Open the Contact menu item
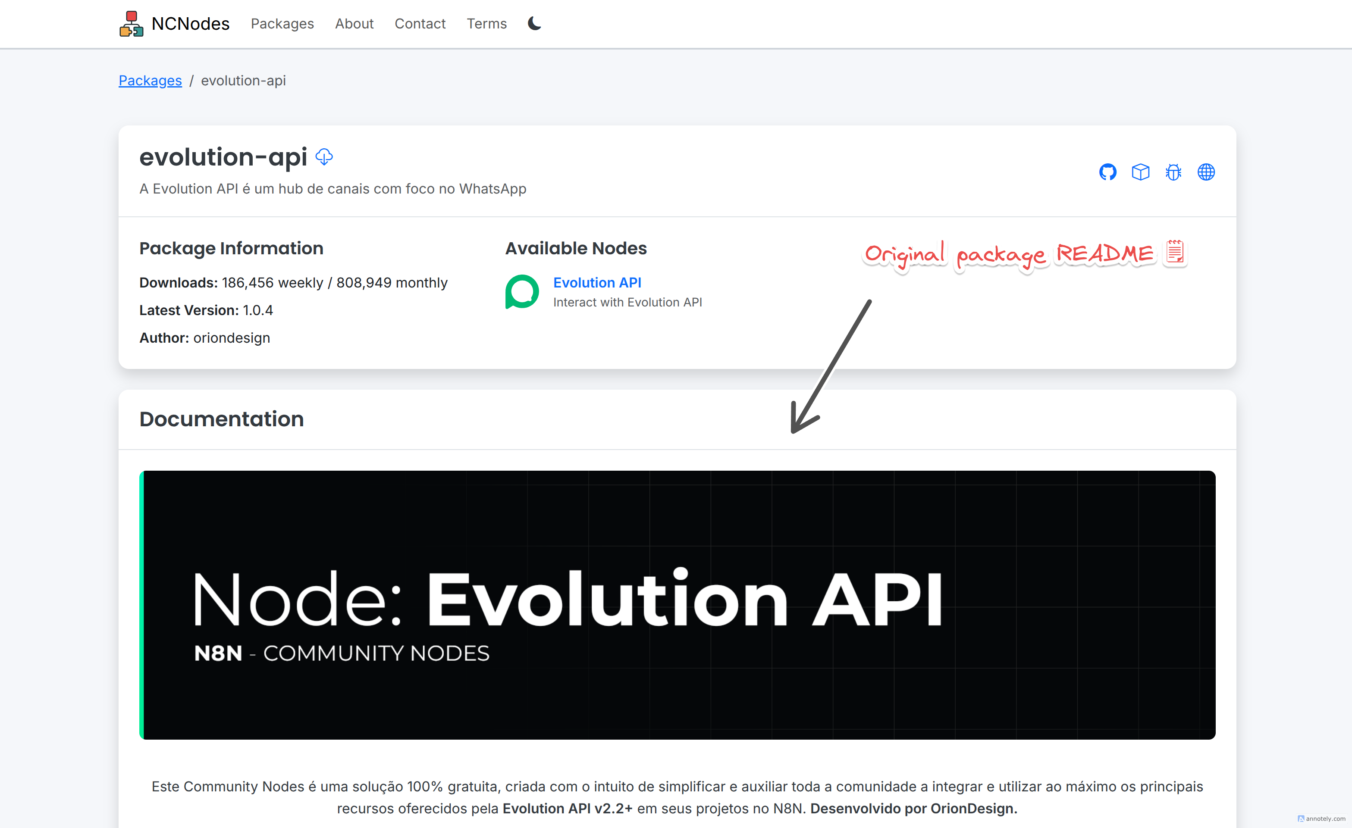This screenshot has height=828, width=1352. (x=420, y=24)
